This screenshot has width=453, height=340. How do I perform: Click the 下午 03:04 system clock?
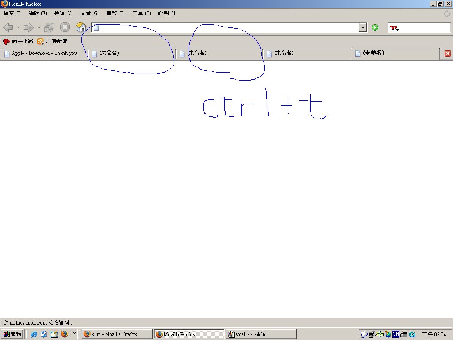(434, 335)
